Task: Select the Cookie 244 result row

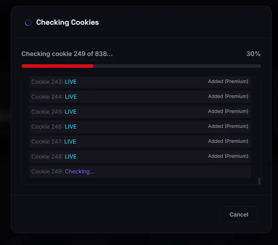Action: pyautogui.click(x=140, y=97)
